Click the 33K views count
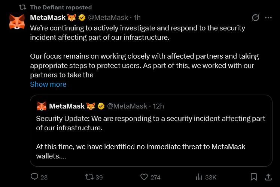 [x=211, y=177]
